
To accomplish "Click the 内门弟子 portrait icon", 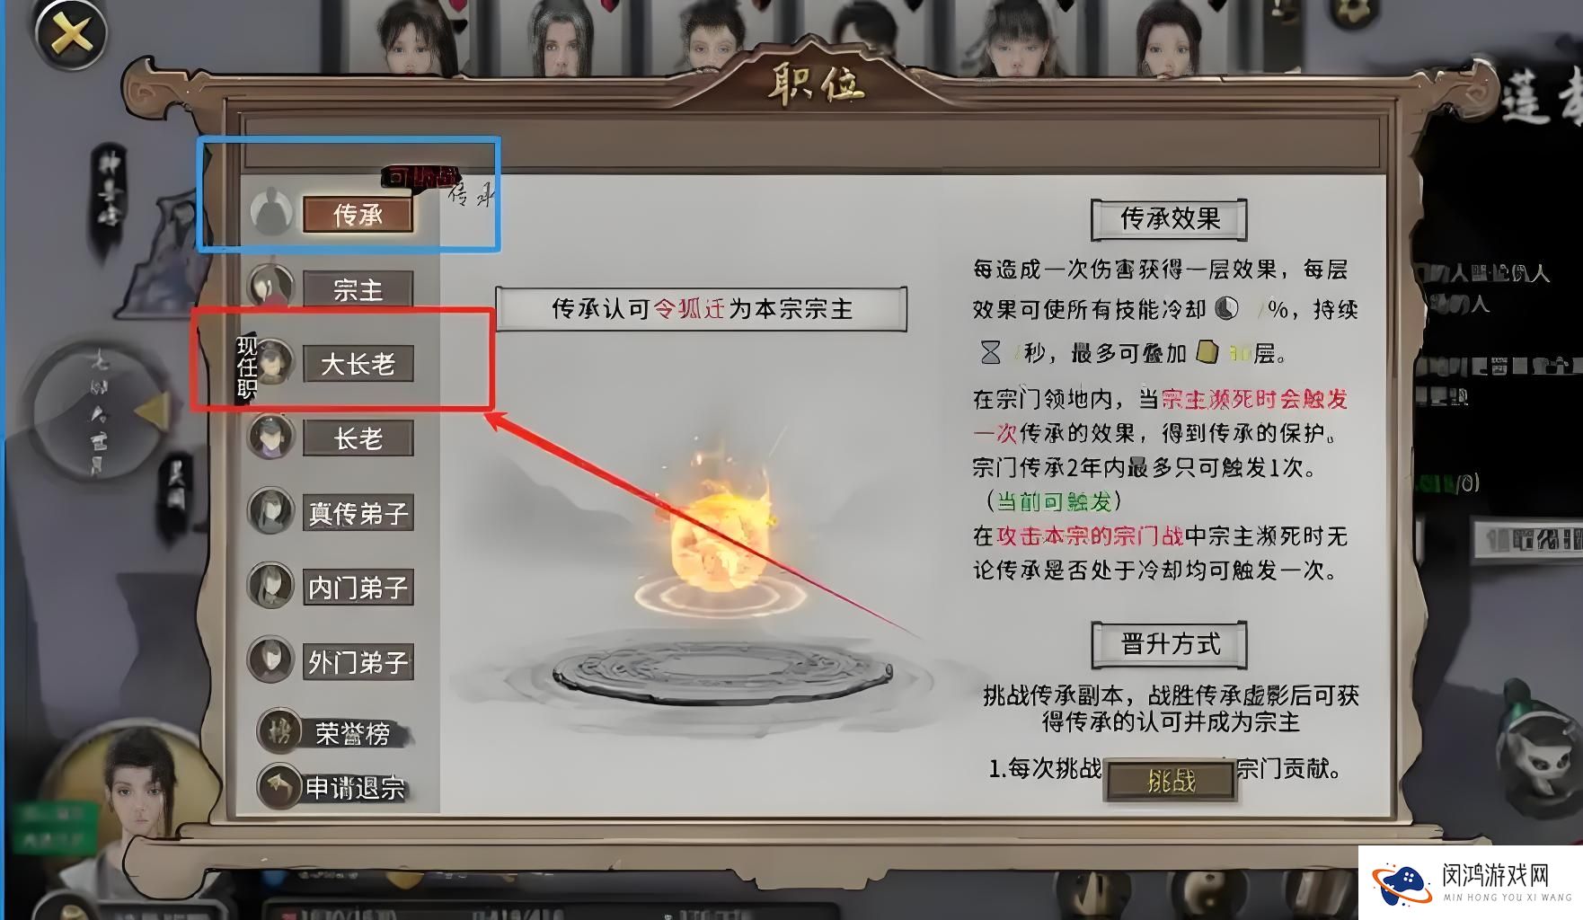I will click(x=270, y=587).
